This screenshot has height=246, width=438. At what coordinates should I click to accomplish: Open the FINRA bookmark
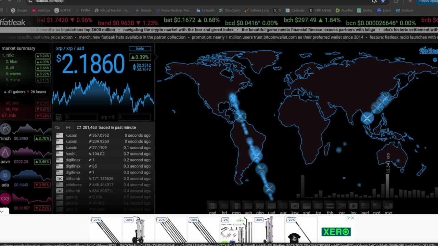click(83, 11)
